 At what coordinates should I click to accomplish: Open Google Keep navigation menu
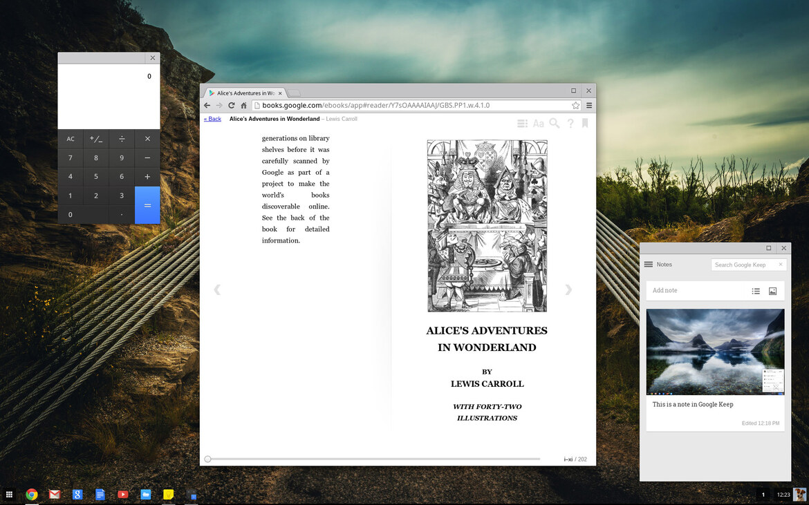(649, 265)
